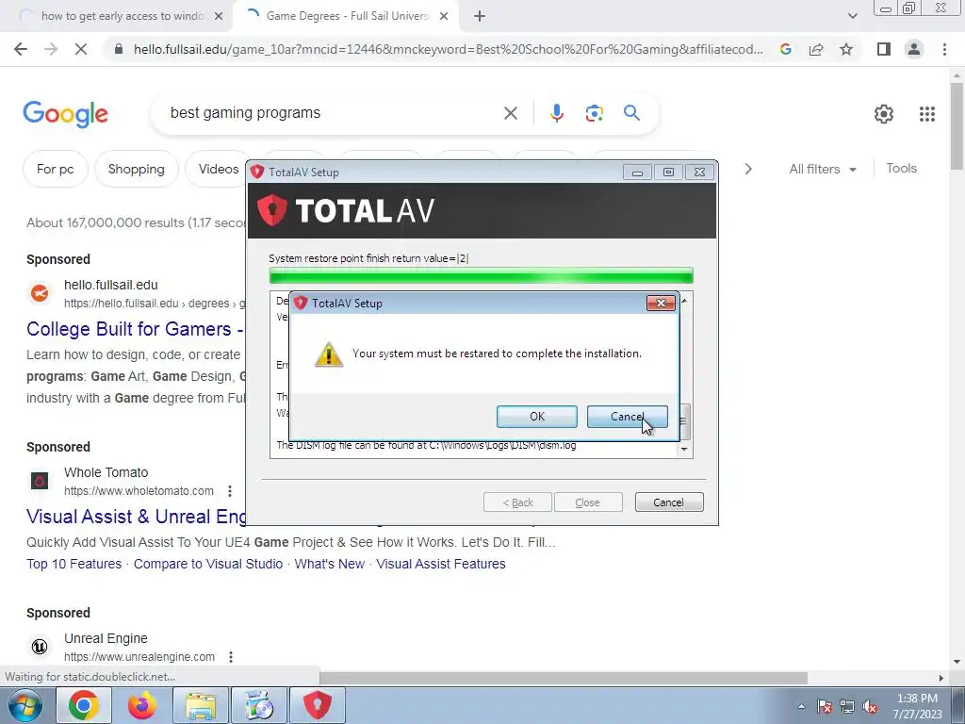Open Unreal Engine ad options menu
The image size is (965, 724).
pyautogui.click(x=231, y=657)
